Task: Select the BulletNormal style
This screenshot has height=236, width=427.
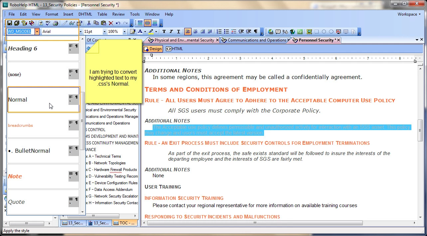Action: (44, 151)
